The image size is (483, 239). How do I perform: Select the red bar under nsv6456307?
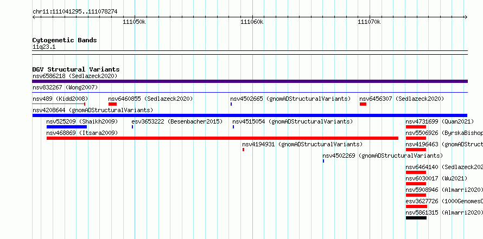pyautogui.click(x=363, y=104)
